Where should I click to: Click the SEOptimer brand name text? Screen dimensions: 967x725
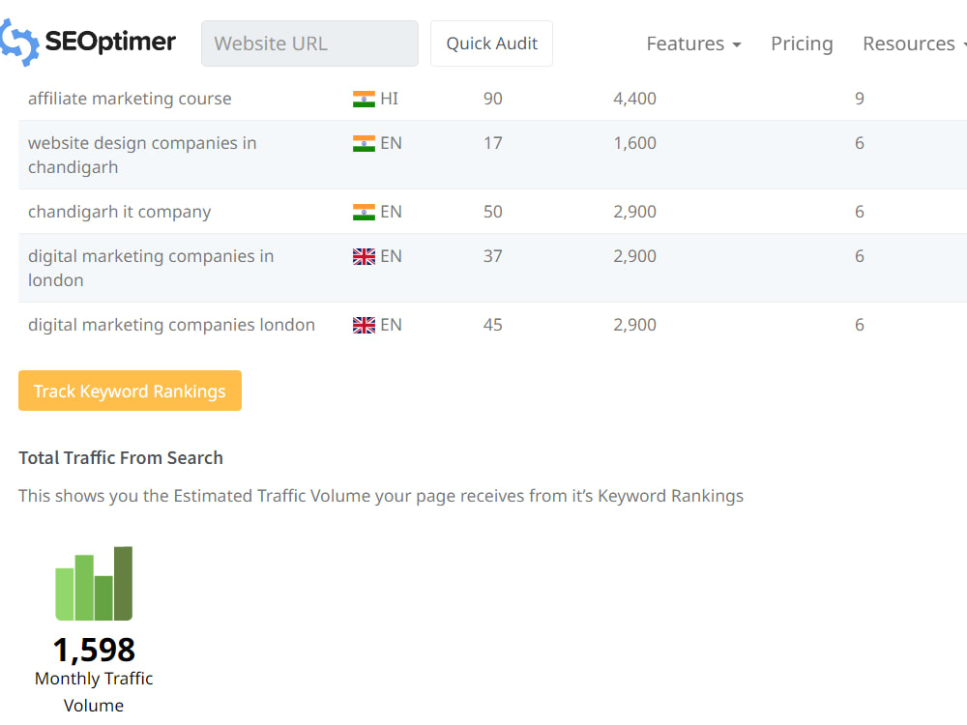[110, 42]
